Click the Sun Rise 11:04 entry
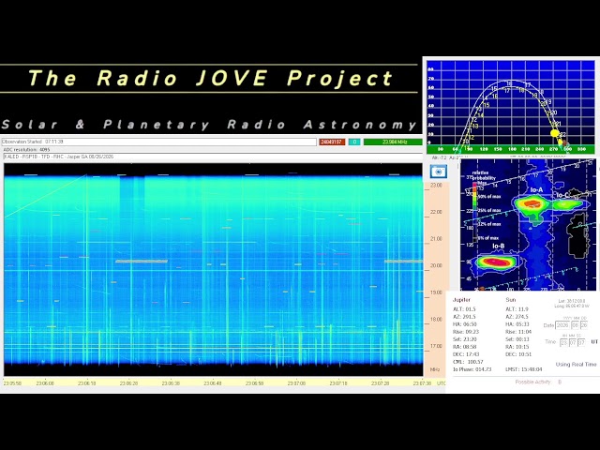Screen dimensions: 600x450 tap(518, 332)
